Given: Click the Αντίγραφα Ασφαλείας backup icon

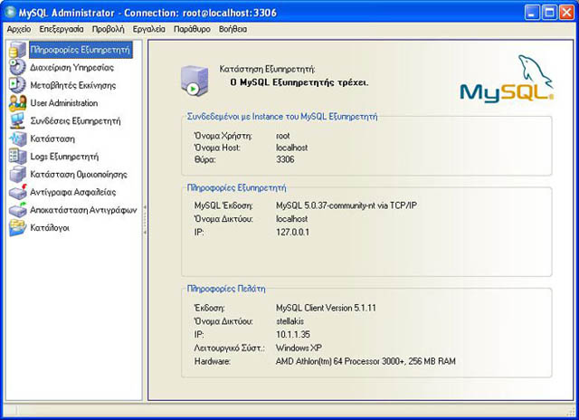Looking at the screenshot, I should [x=18, y=192].
